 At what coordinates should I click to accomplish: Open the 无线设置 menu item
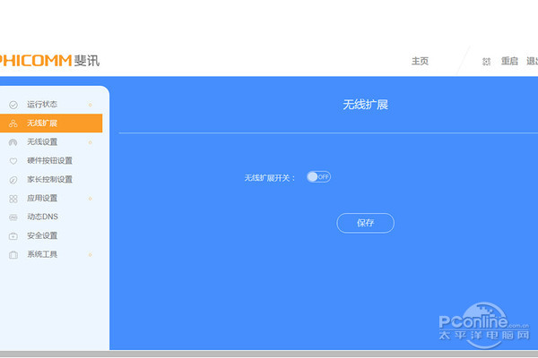(42, 141)
